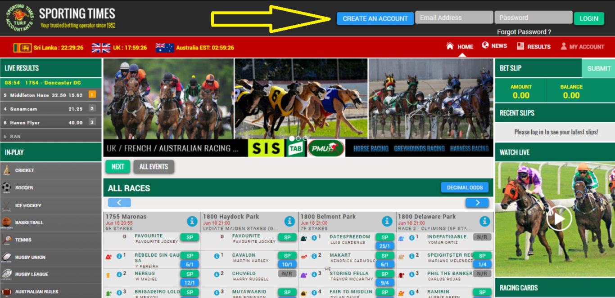Go to previous races with left arrow
The height and width of the screenshot is (298, 615).
pyautogui.click(x=120, y=203)
